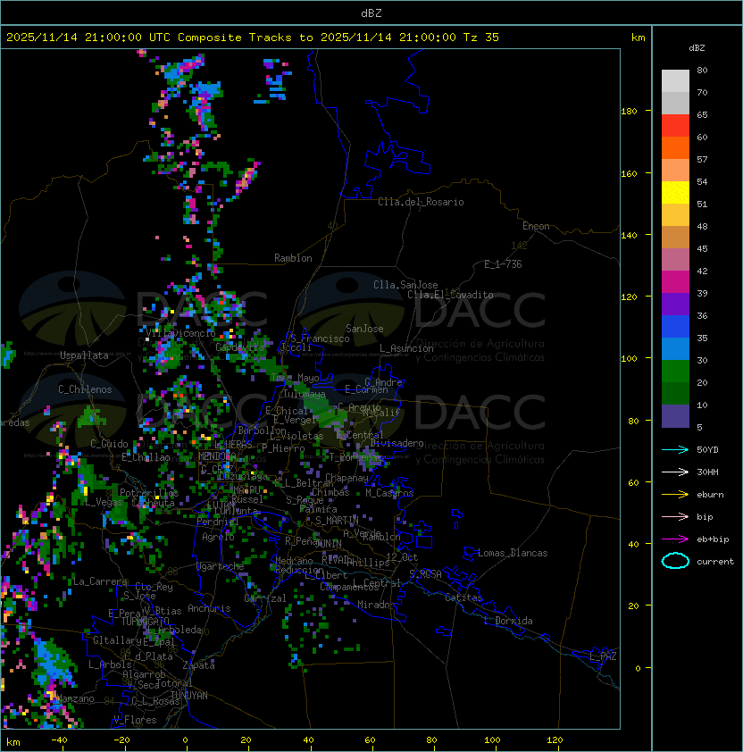Click the 'Lomas_Blancas' map label
The height and width of the screenshot is (752, 743).
(513, 553)
